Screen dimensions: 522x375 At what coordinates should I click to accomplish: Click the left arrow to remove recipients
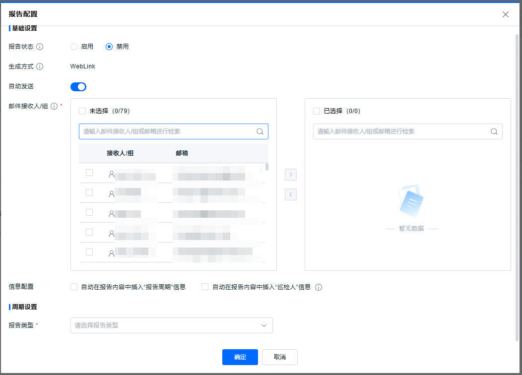[291, 194]
